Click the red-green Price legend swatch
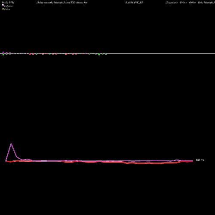 [3, 9]
